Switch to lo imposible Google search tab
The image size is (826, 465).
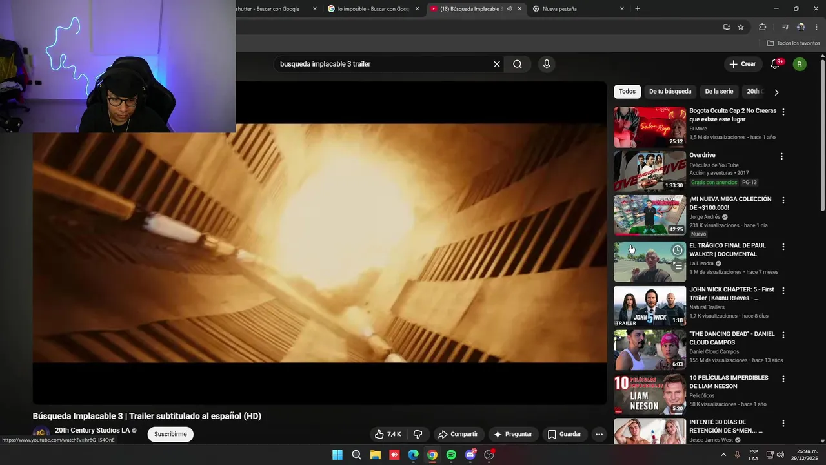click(374, 9)
